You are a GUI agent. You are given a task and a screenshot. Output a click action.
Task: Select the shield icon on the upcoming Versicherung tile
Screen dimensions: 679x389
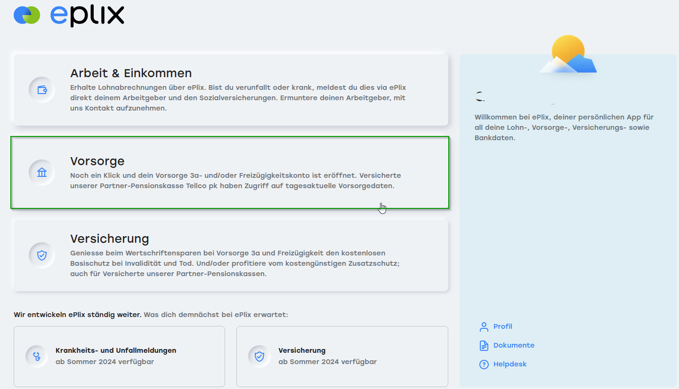coord(259,356)
